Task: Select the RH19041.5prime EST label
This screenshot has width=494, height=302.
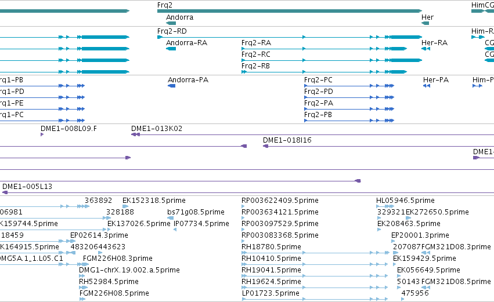Action: click(x=271, y=270)
